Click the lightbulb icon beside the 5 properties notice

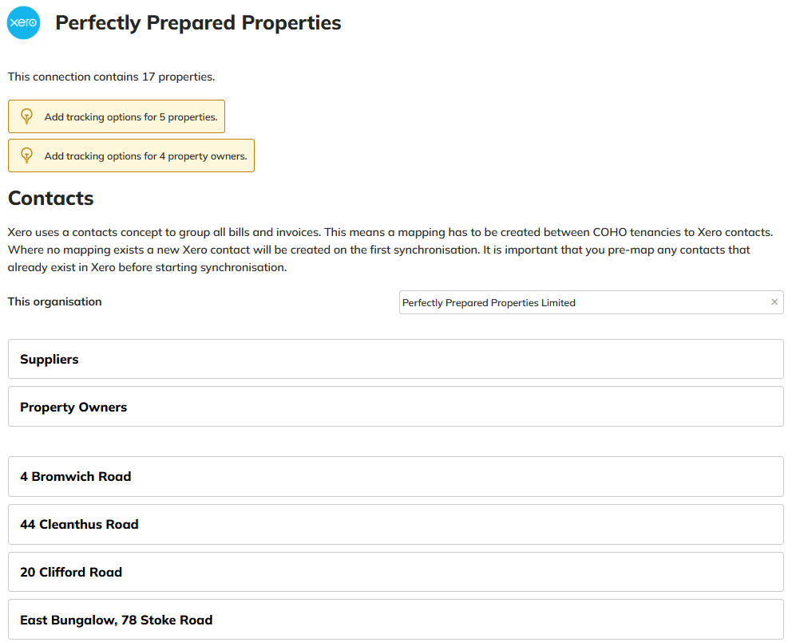[26, 116]
